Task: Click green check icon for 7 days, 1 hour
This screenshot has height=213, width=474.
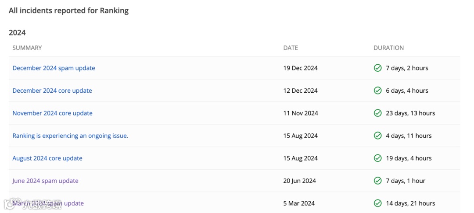Action: pos(377,181)
